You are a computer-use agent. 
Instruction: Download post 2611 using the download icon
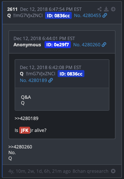click(106, 9)
